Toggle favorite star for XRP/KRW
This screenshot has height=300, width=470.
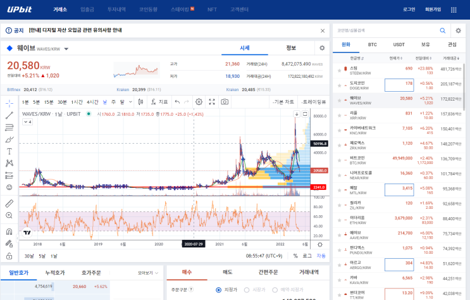click(339, 115)
